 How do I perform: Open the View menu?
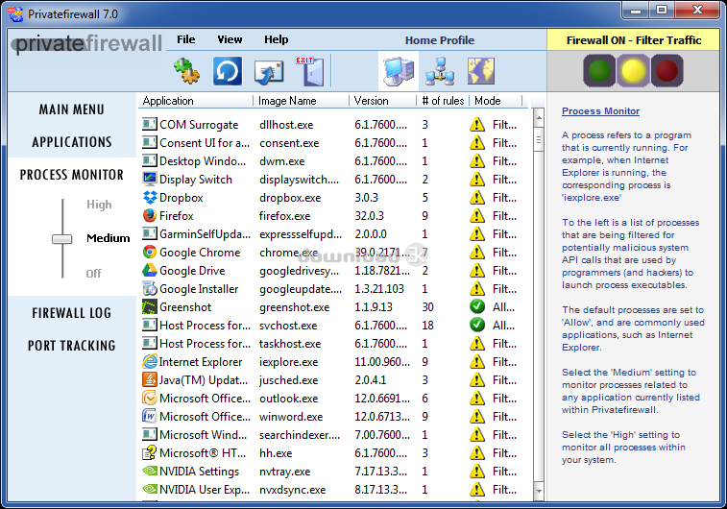coord(230,39)
